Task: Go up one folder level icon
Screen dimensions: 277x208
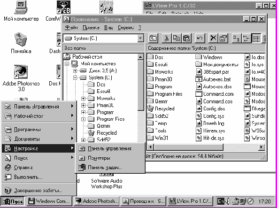Action: coord(153,38)
